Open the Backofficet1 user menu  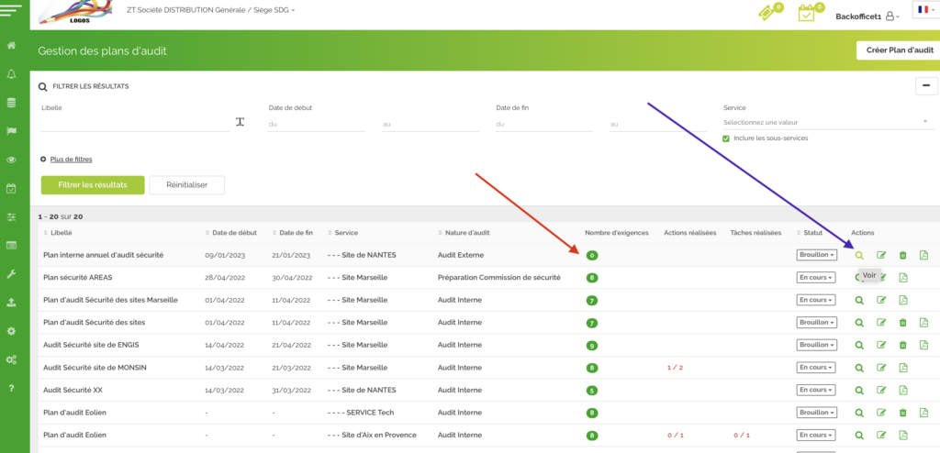(867, 16)
